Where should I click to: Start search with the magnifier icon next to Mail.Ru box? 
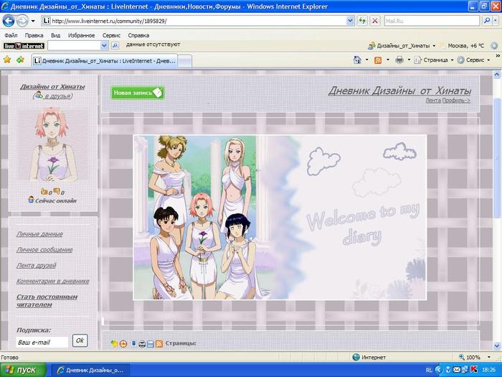[x=486, y=21]
